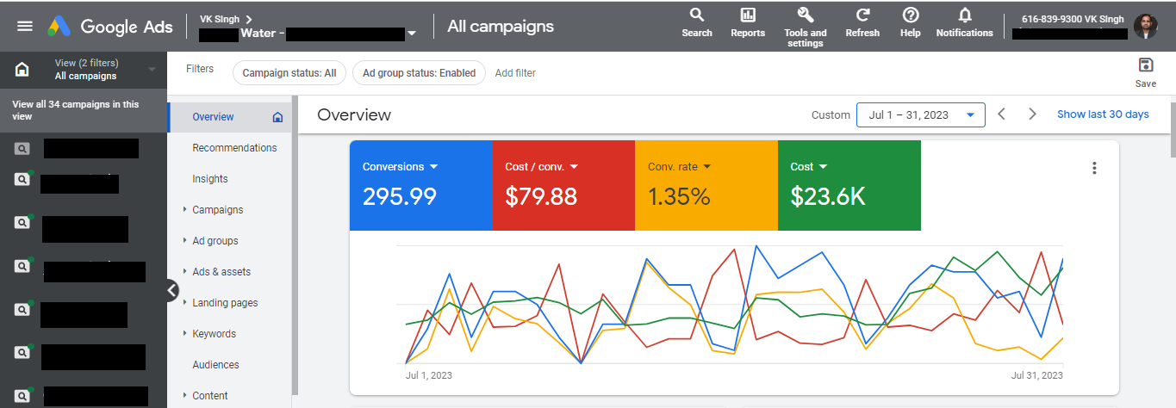Select Insights in the navigation
Screen dimensions: 1176x408
click(210, 179)
